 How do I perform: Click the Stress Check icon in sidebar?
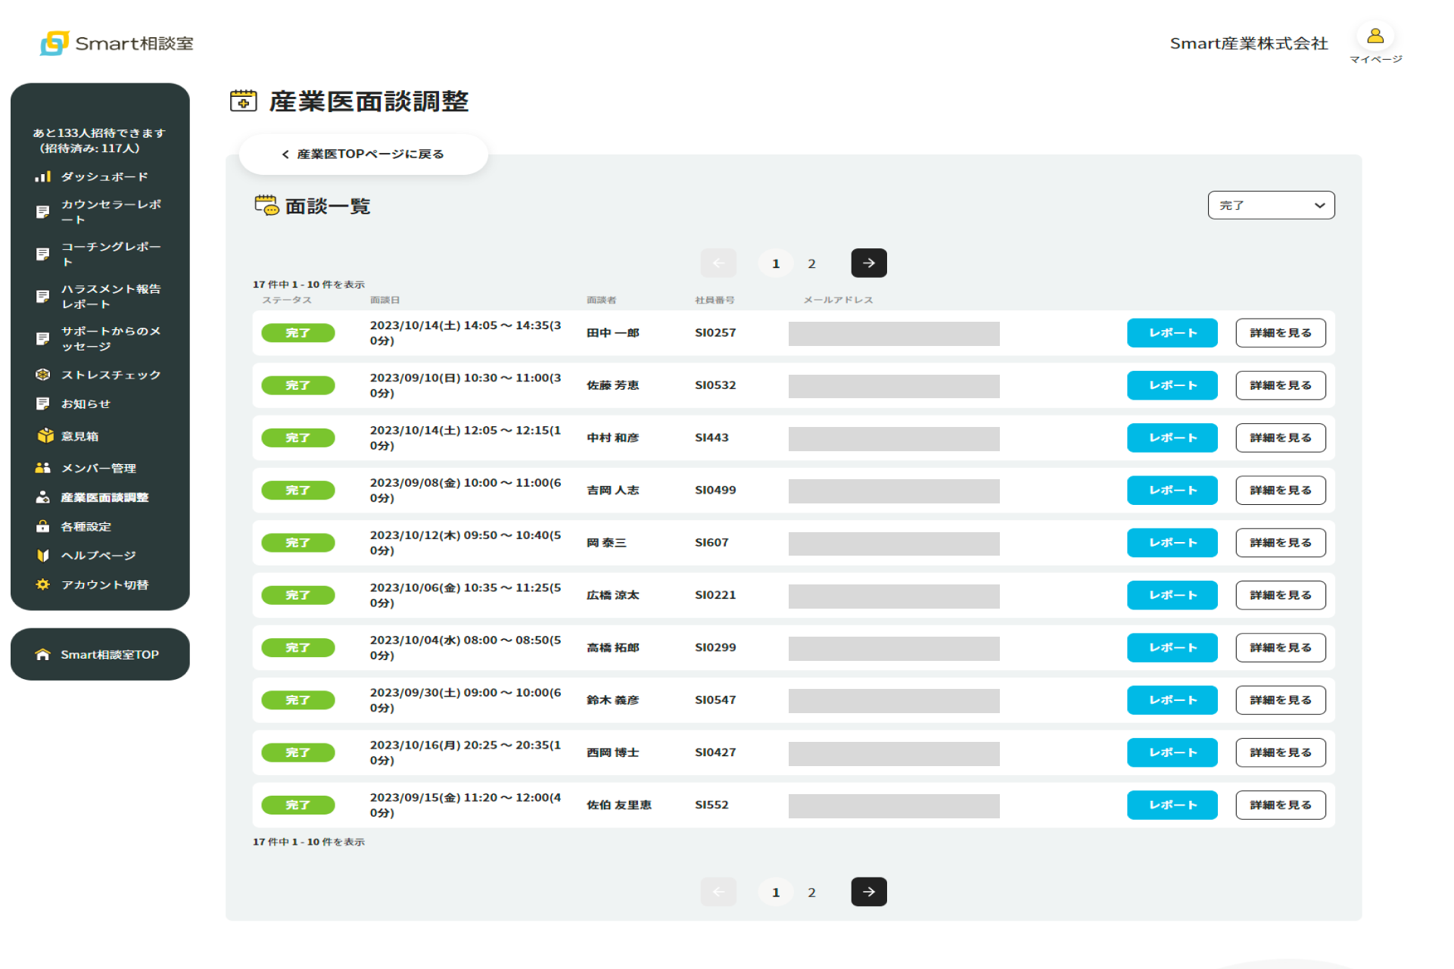(x=42, y=375)
